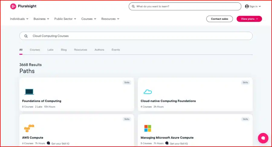Click '7h Hours' under Managing Microsoft Azure Compute
Screen dimensions: 272x147
(x=158, y=143)
